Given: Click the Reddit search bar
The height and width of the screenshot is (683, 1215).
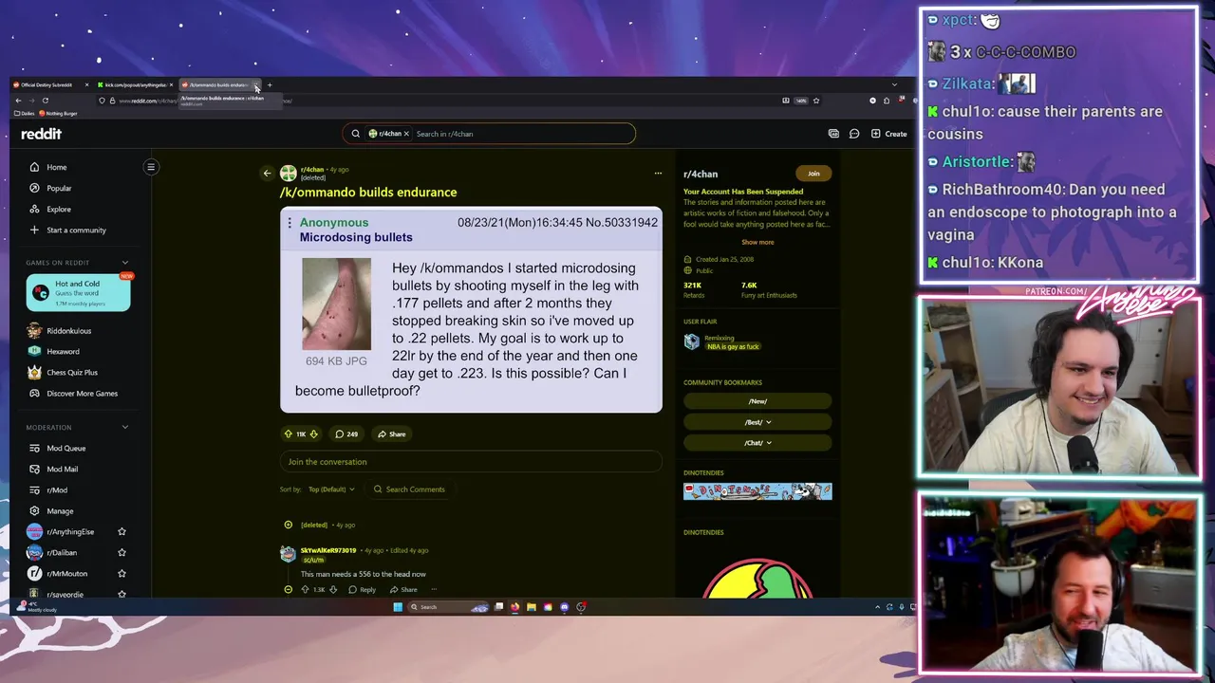Looking at the screenshot, I should 489,134.
